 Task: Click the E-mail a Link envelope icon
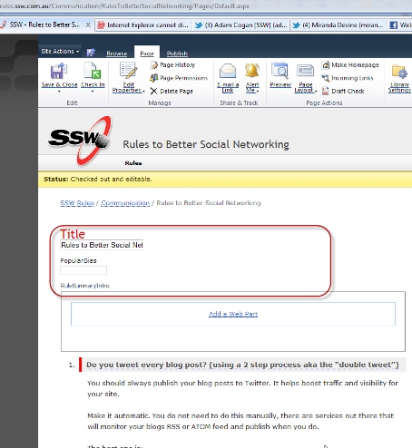[228, 71]
